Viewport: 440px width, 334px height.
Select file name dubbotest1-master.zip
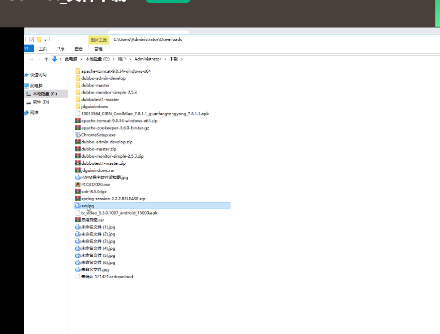click(x=103, y=163)
